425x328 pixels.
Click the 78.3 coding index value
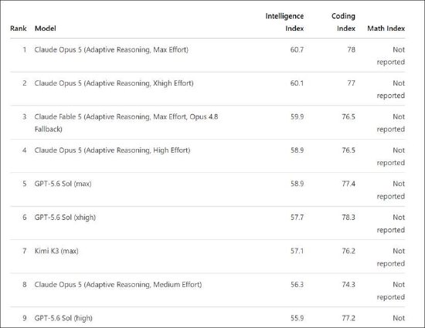coord(348,218)
